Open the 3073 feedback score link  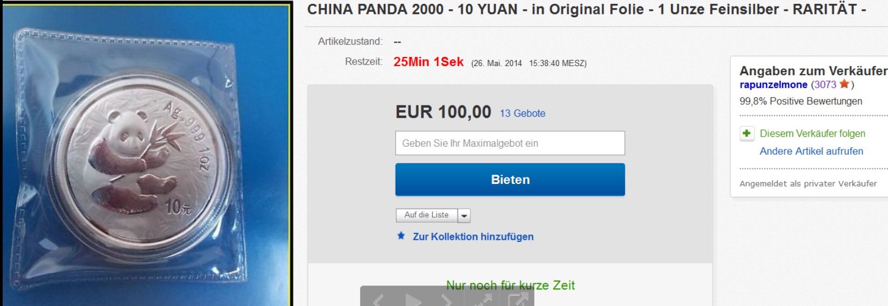pos(825,84)
